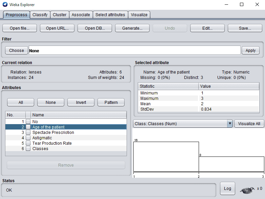Click the Visualize All button

point(249,123)
